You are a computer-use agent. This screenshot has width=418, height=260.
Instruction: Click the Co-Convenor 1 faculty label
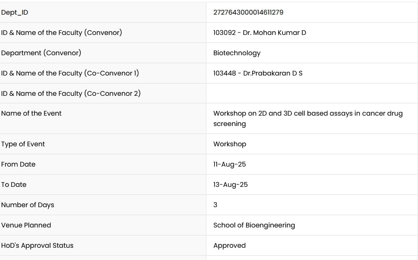(70, 73)
